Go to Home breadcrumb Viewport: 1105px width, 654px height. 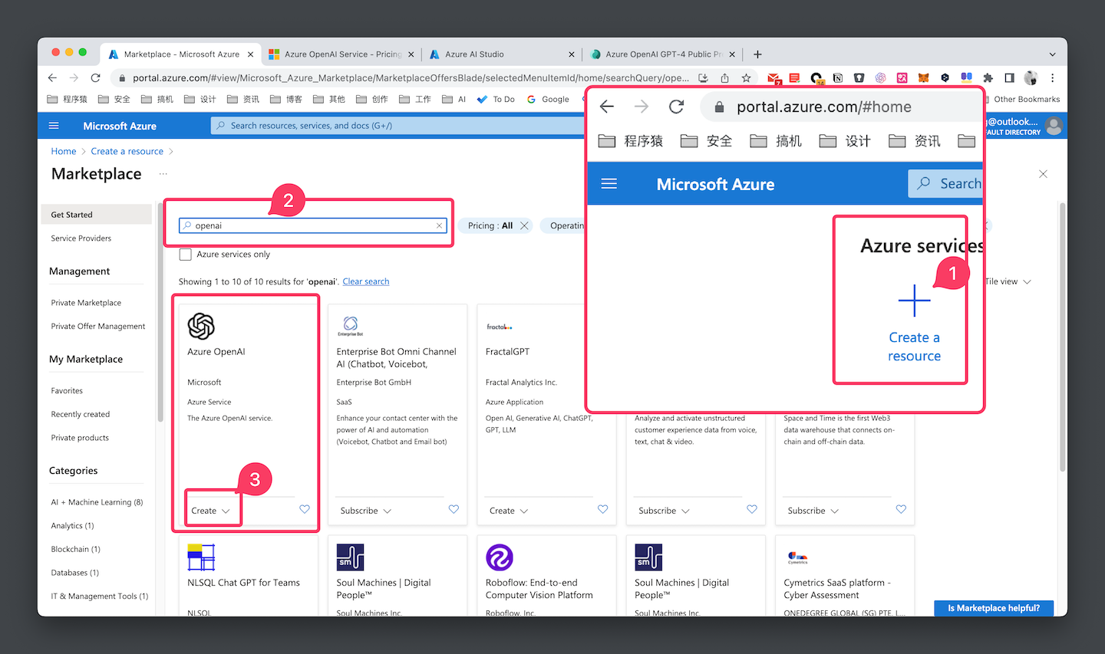64,151
